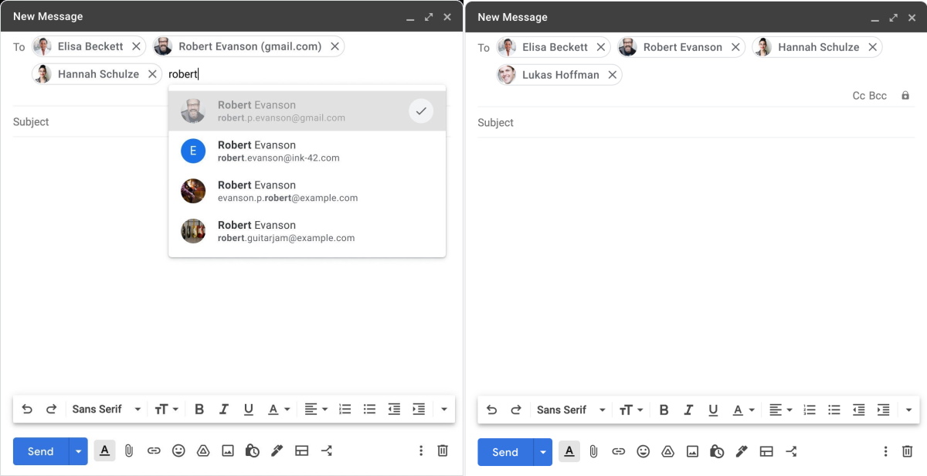Select suggestion robert.evanson@ink-42.com
The width and height of the screenshot is (927, 476).
pyautogui.click(x=307, y=151)
